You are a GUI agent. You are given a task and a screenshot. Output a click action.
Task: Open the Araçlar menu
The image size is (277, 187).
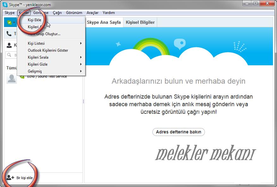(x=93, y=13)
